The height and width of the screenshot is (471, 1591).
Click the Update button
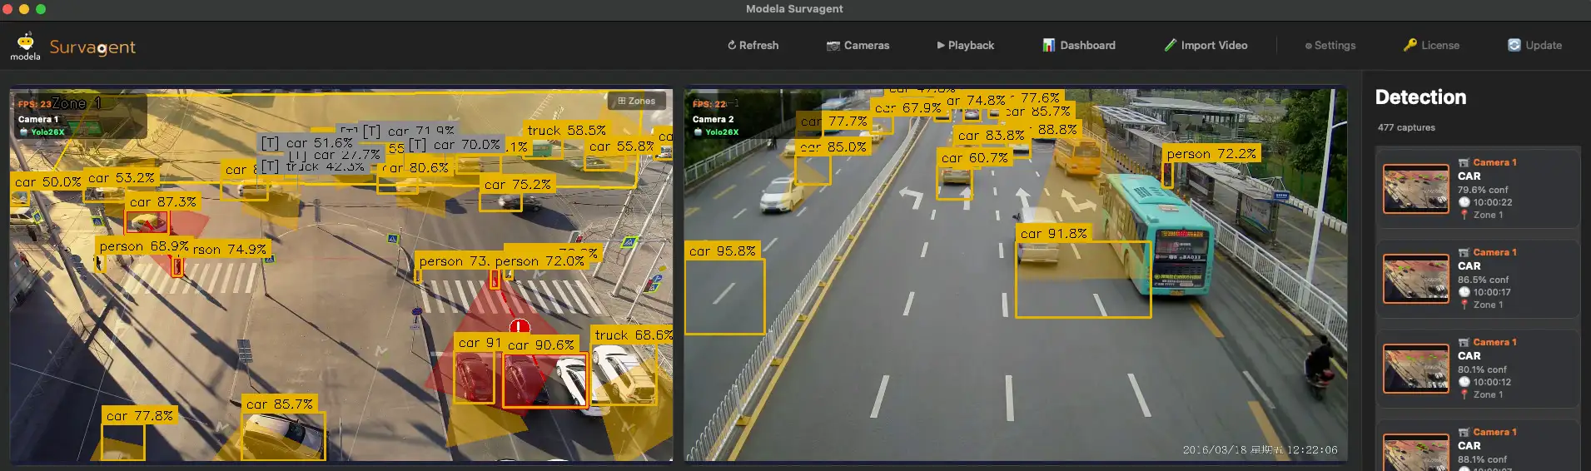[x=1534, y=45]
